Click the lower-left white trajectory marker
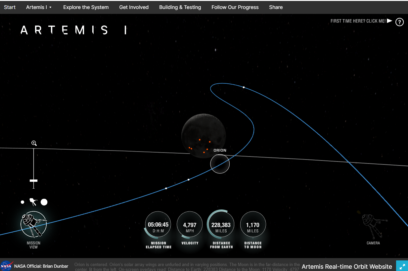Image resolution: width=408 pixels, height=271 pixels. (166, 188)
